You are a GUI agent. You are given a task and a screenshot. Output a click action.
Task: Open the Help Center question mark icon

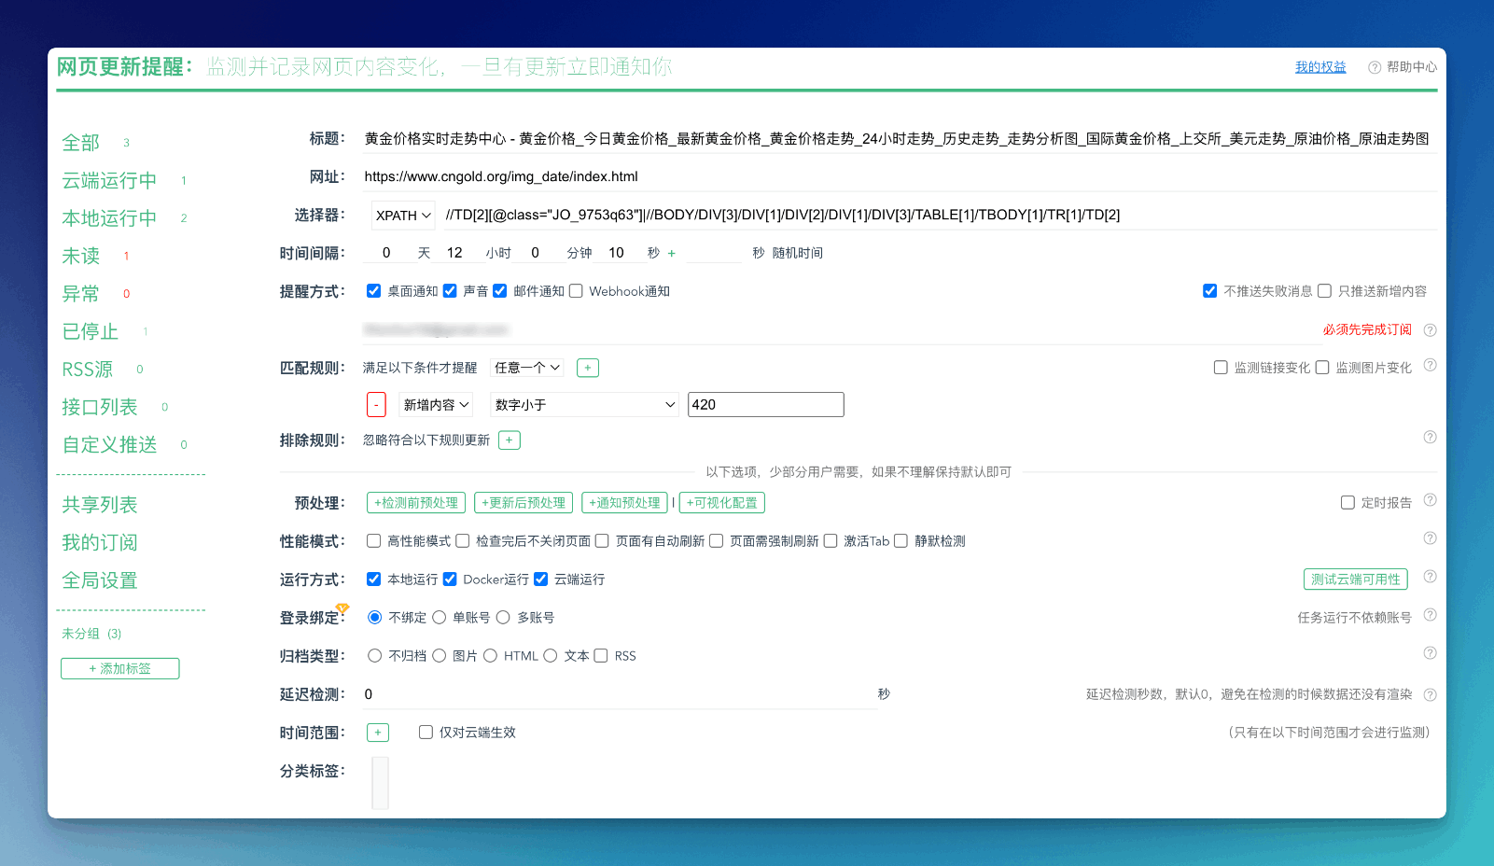pos(1373,66)
